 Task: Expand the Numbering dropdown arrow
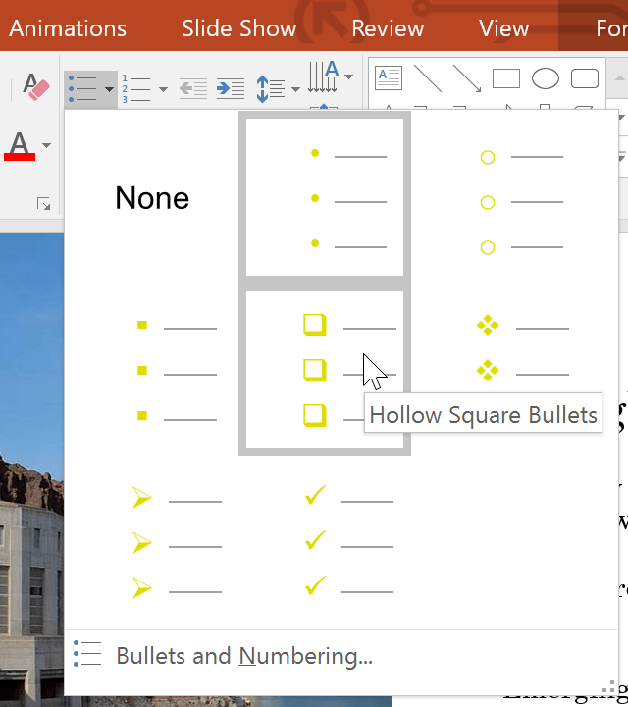tap(163, 89)
